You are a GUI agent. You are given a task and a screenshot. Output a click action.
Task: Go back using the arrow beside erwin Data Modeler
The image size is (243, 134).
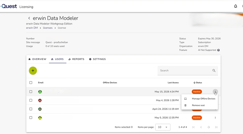pos(29,18)
